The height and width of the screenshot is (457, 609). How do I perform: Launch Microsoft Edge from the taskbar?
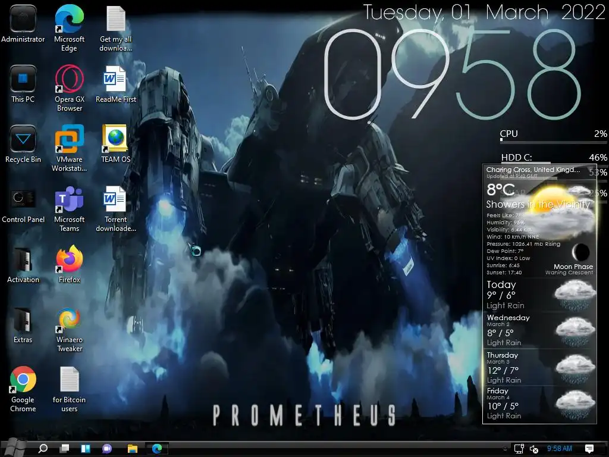point(157,449)
